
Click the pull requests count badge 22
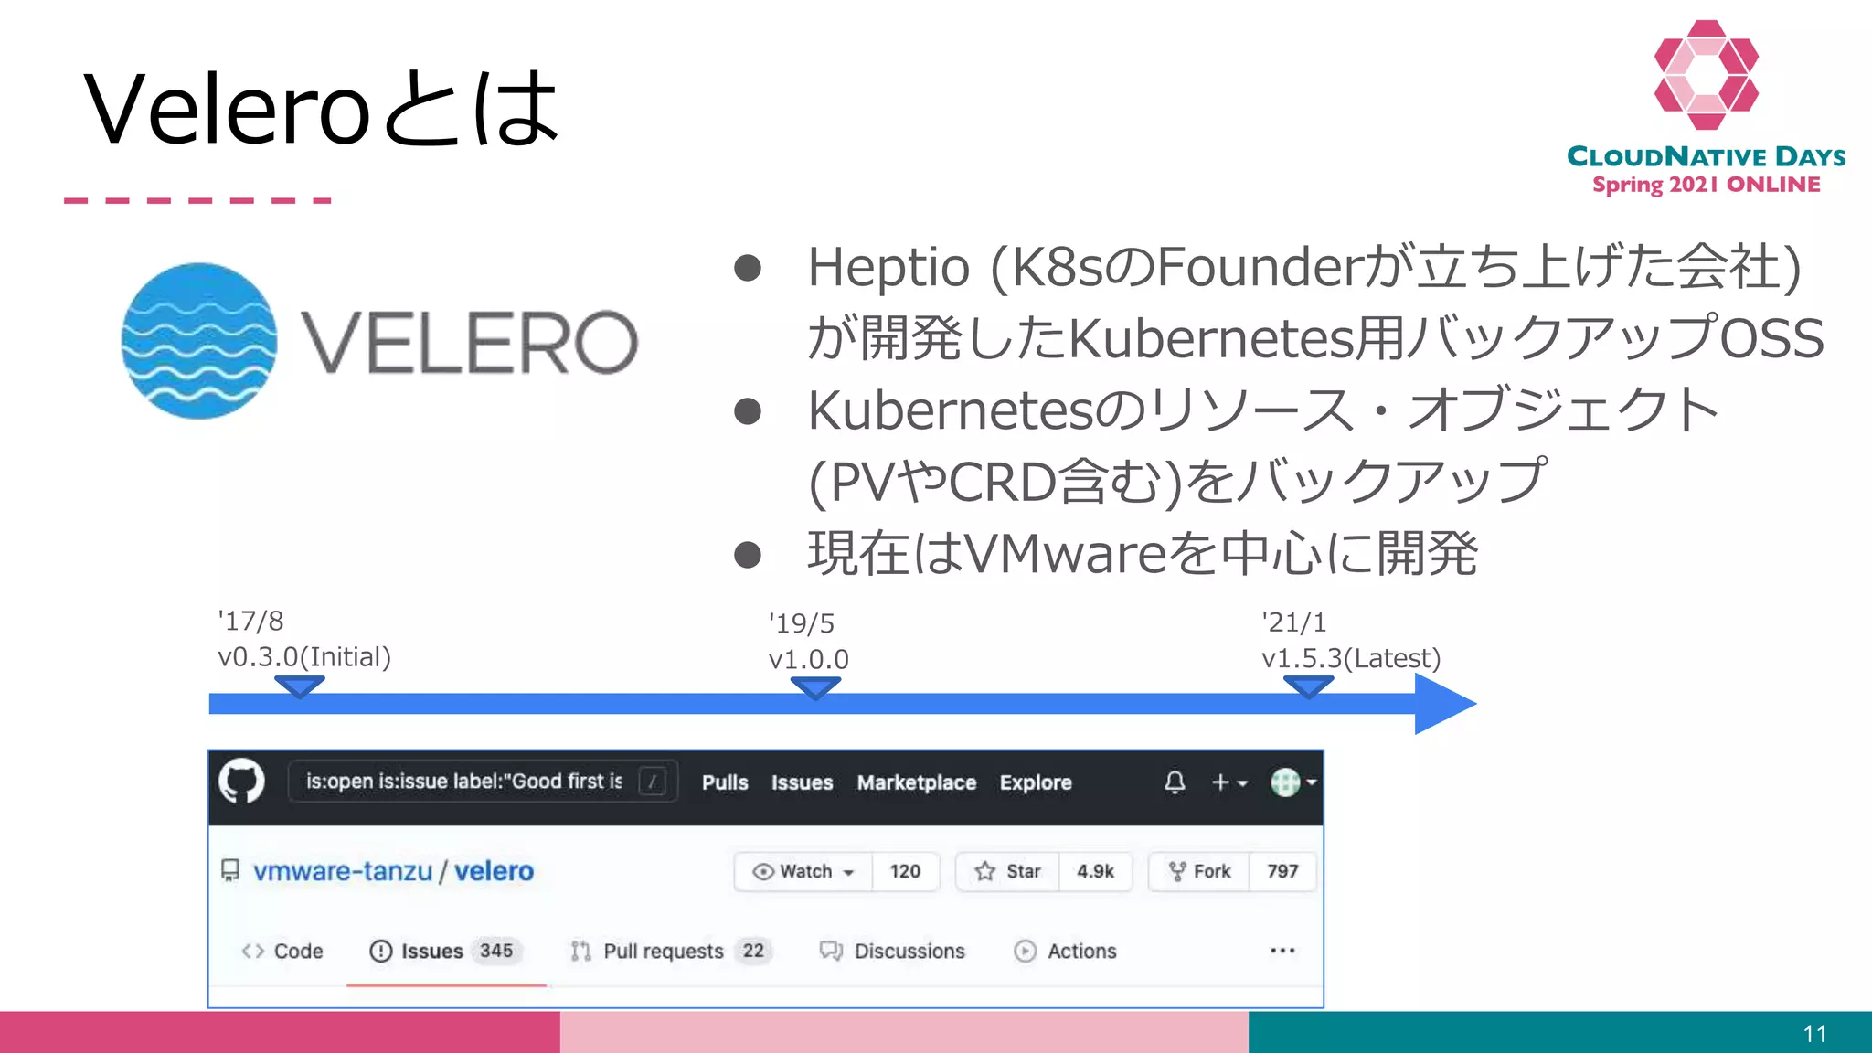pyautogui.click(x=753, y=951)
